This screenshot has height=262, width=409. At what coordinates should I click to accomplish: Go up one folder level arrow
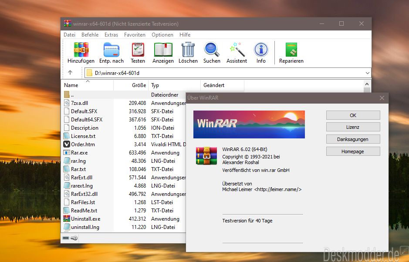[70, 73]
